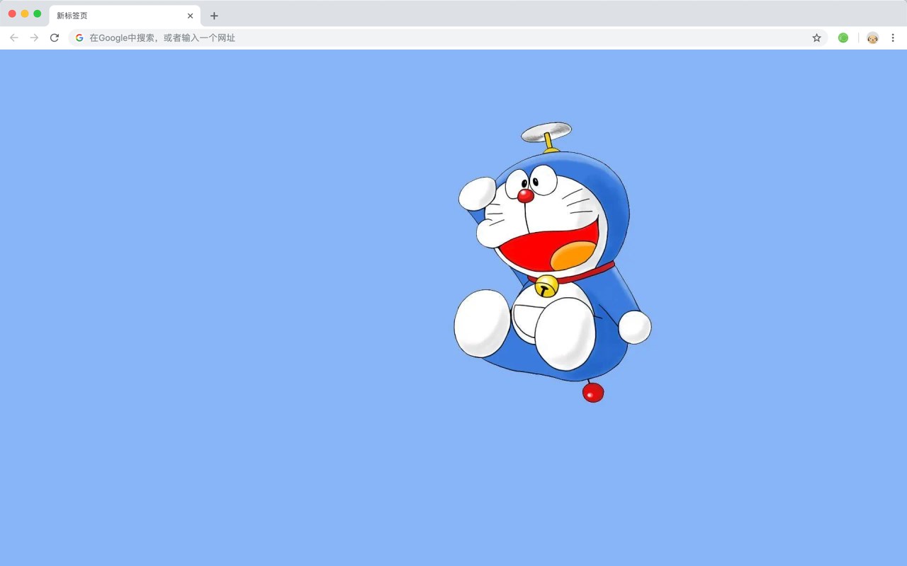Select the 新标签页 tab
The image size is (907, 566).
(x=125, y=16)
